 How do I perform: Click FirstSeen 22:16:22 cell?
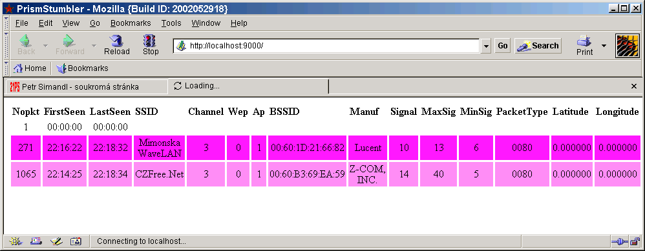(65, 148)
